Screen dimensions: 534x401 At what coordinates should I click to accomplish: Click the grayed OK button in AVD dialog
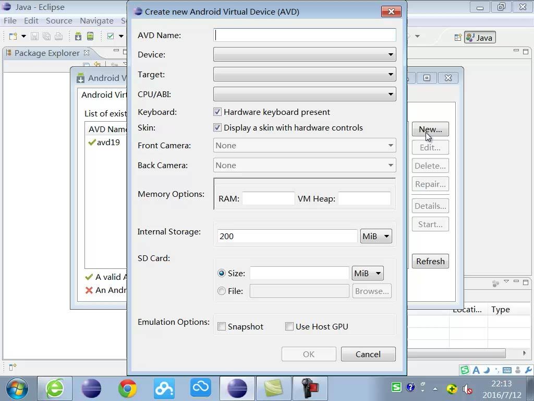[309, 355]
